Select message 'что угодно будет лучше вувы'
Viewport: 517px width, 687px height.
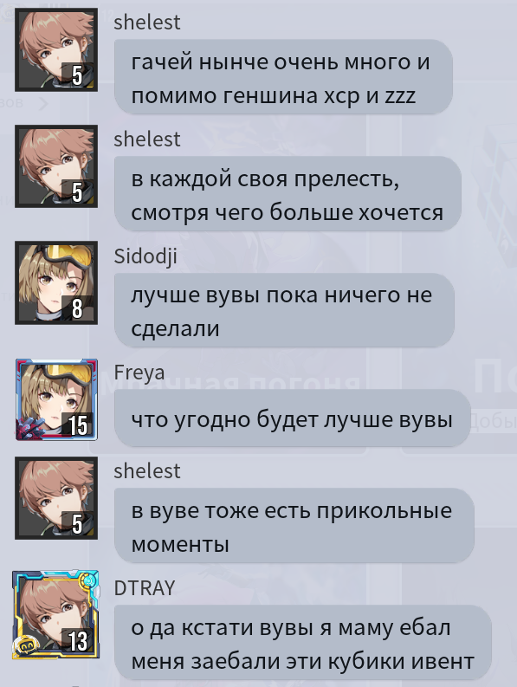pos(292,418)
